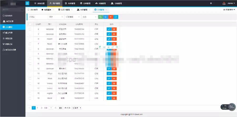Screen dimensions: 237x117
Task: Click the refresh toolbar button
Action: pyautogui.click(x=116, y=17)
